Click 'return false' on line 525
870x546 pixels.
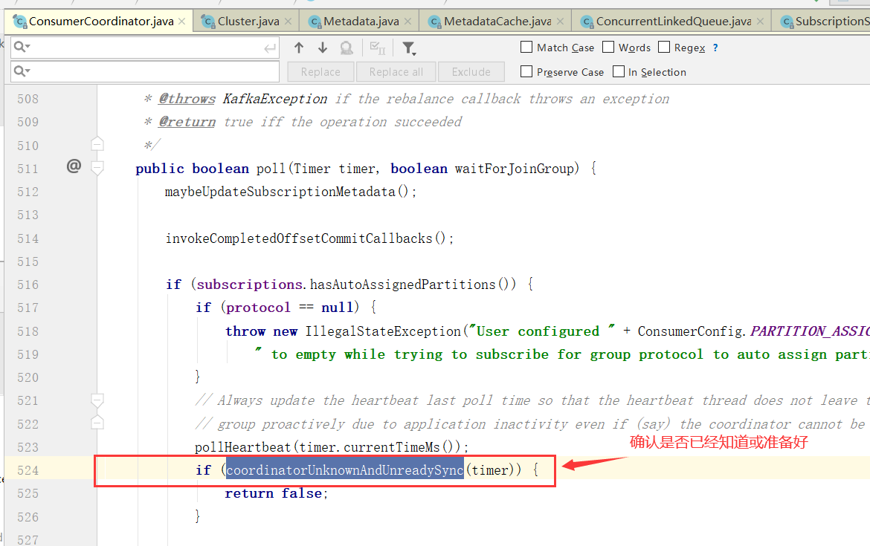coord(274,493)
